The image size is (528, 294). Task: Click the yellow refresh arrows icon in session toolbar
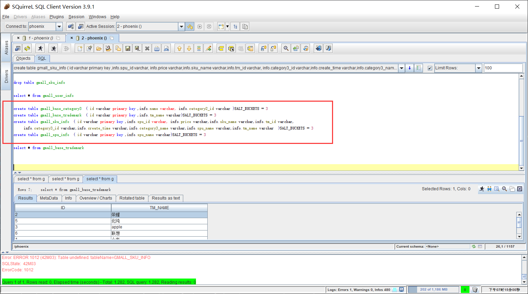tap(27, 48)
